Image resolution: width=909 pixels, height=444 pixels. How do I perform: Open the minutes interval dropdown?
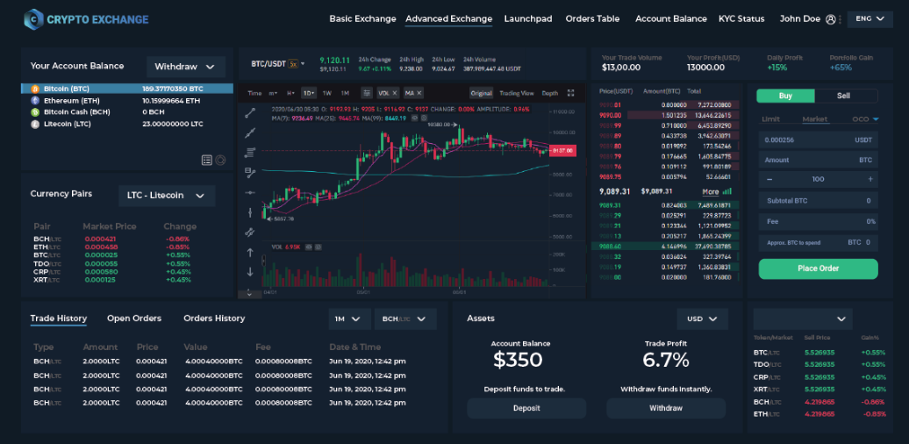click(273, 93)
